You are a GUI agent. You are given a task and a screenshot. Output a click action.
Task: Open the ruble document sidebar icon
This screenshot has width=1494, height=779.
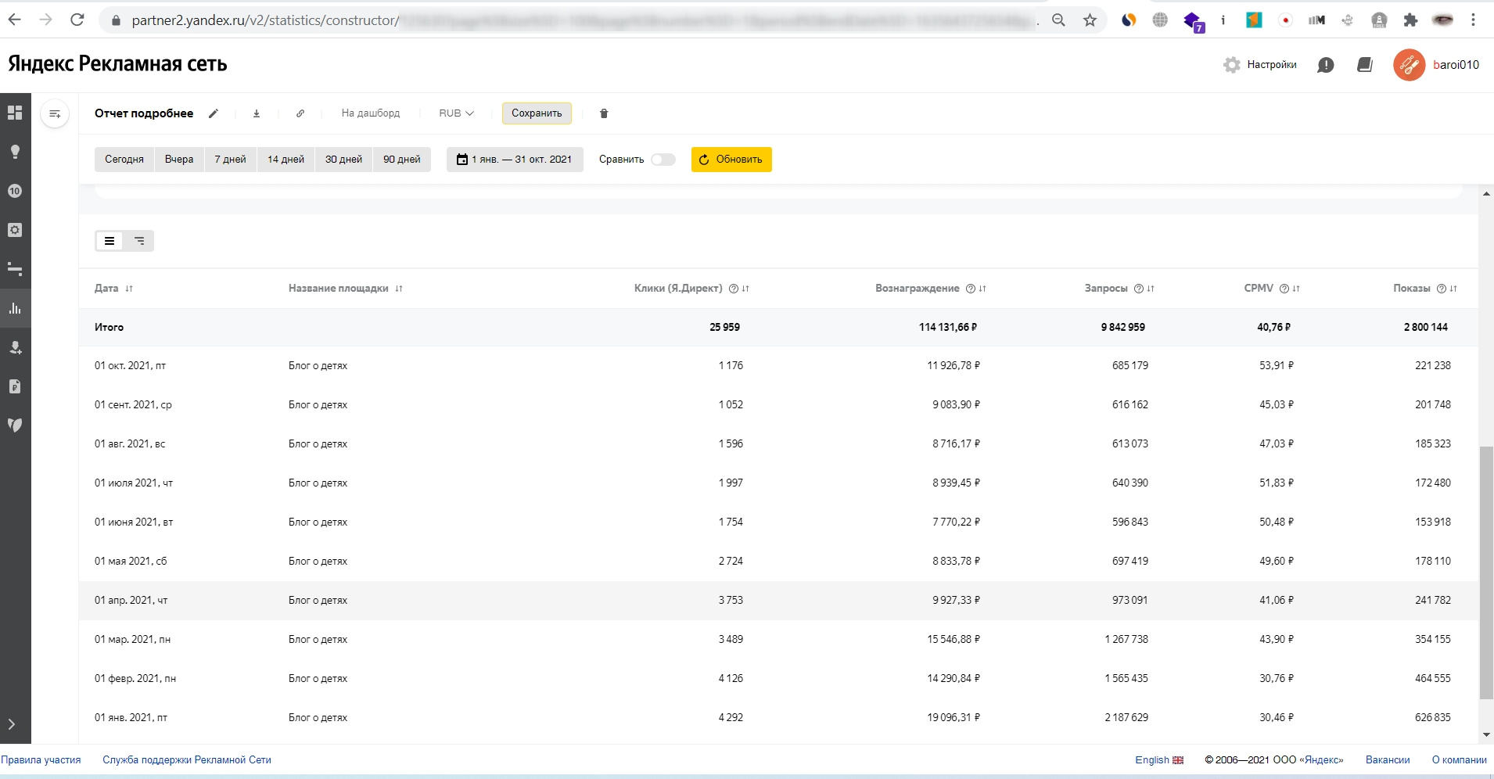click(x=15, y=386)
